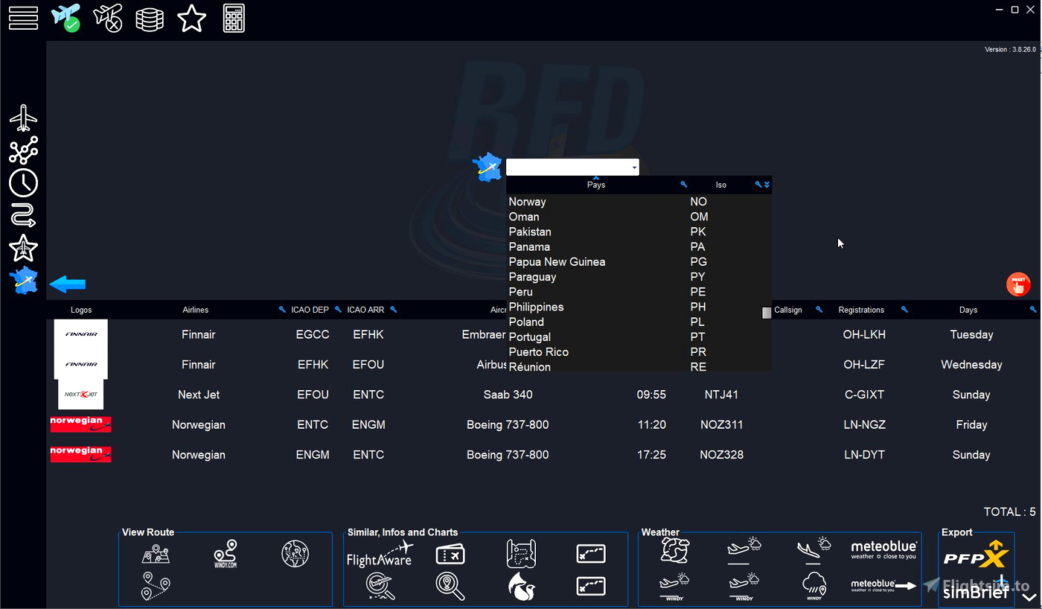Image resolution: width=1042 pixels, height=609 pixels.
Task: Select the France map icon in the sidebar
Action: [x=23, y=281]
